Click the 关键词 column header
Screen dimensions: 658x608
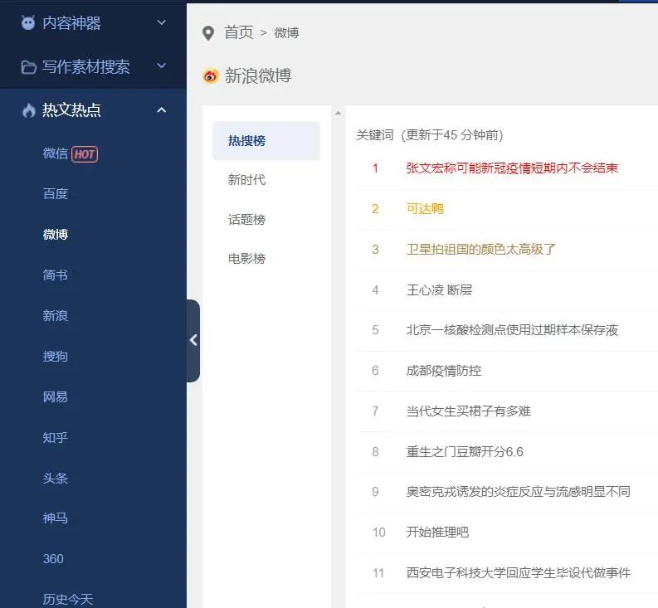(375, 135)
